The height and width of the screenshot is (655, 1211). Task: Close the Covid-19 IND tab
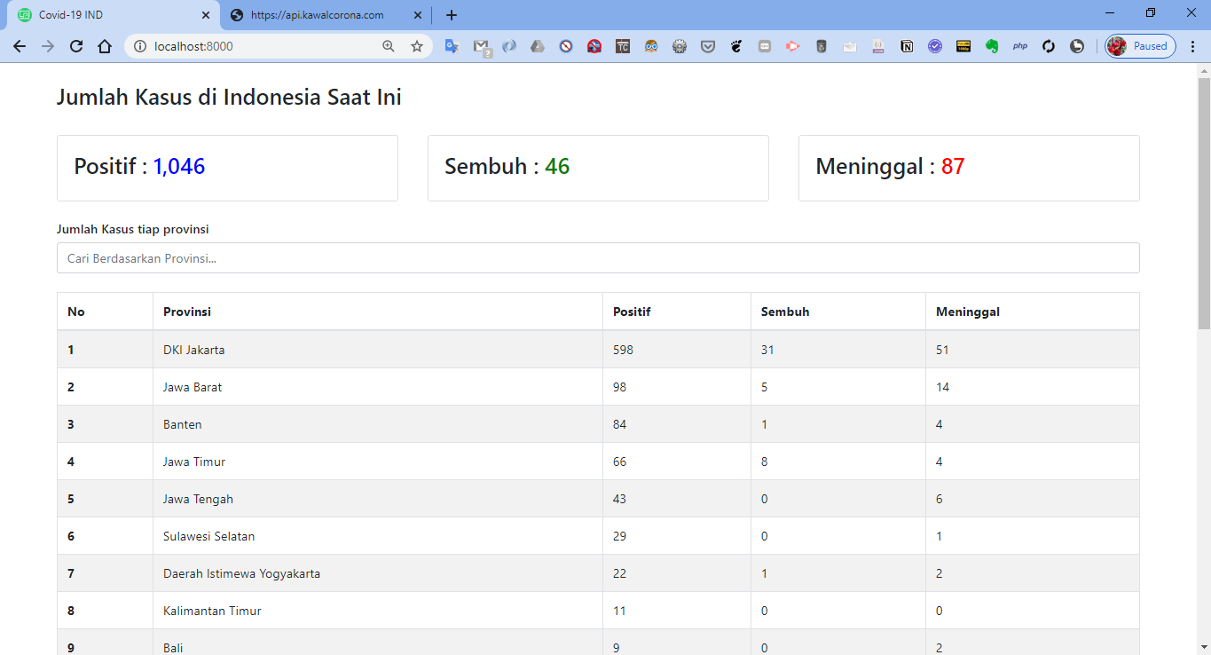[206, 15]
